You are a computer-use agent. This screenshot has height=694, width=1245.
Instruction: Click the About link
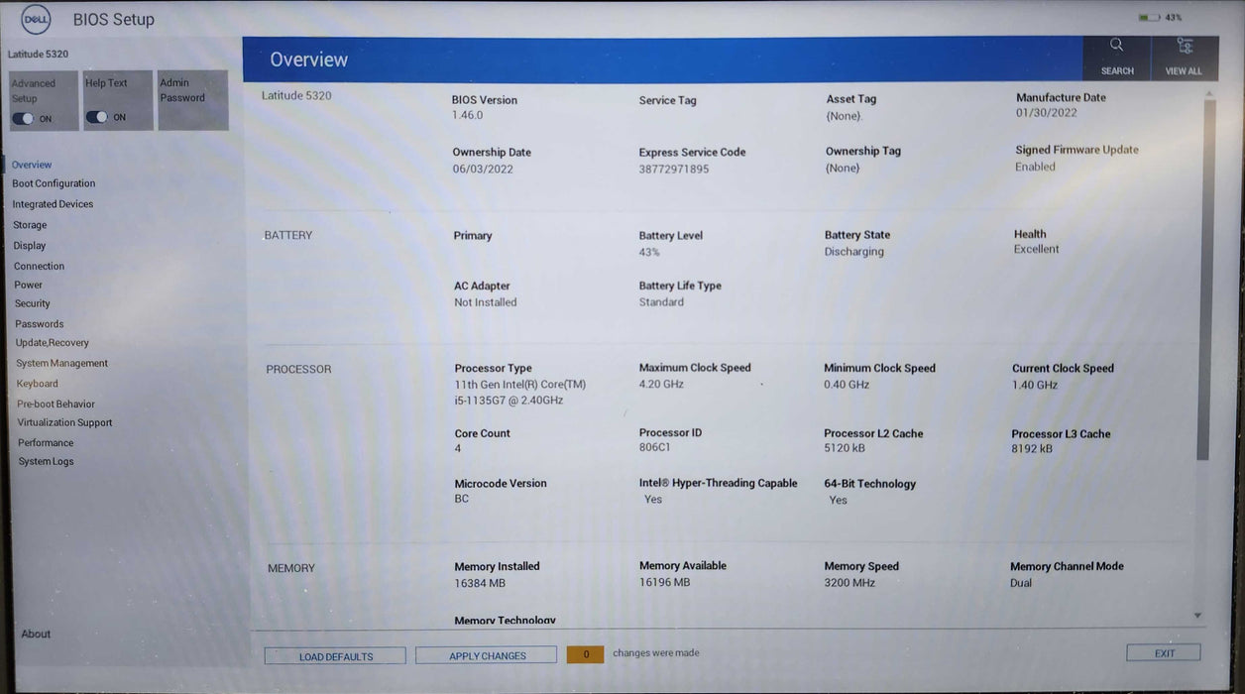pos(36,634)
